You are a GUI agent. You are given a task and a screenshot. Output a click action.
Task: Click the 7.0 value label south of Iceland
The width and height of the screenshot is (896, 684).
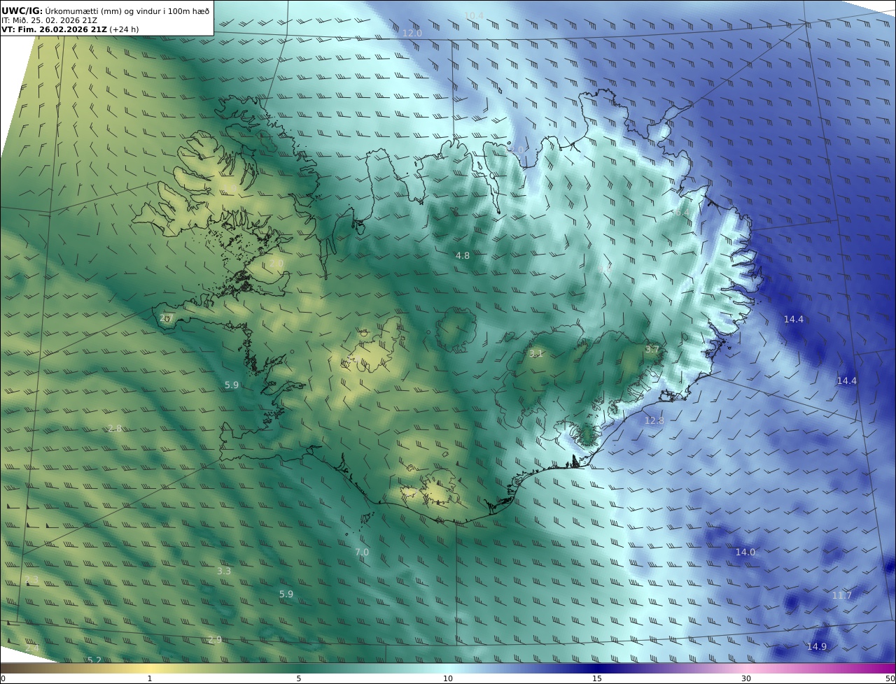(x=362, y=553)
